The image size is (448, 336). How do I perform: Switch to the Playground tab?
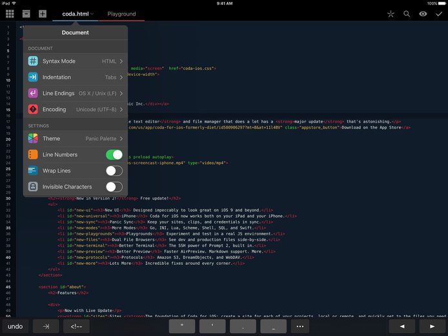tap(121, 14)
